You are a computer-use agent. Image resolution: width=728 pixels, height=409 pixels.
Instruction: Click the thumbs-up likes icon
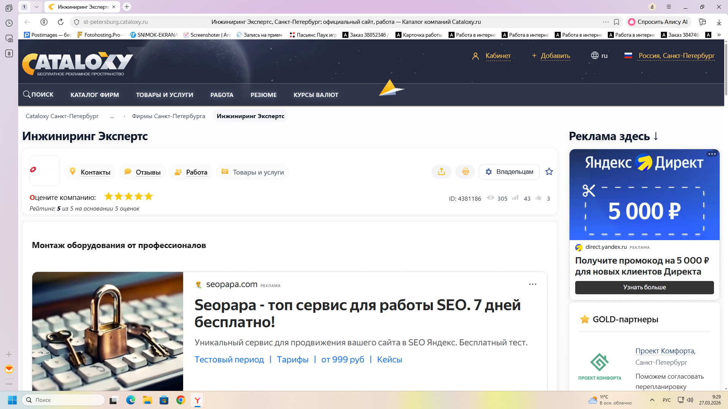tap(538, 198)
